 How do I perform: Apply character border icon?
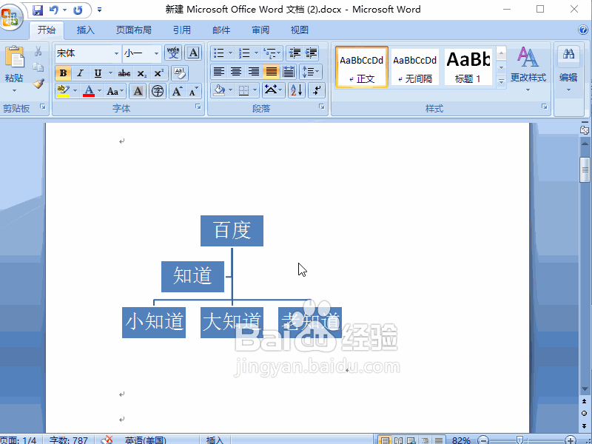(x=193, y=53)
